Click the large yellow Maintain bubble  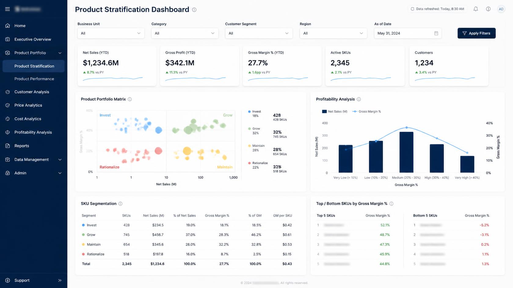[x=187, y=151]
